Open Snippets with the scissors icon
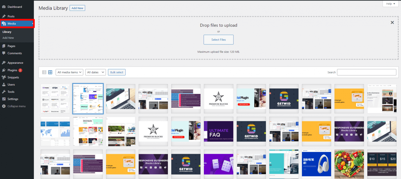 point(4,77)
